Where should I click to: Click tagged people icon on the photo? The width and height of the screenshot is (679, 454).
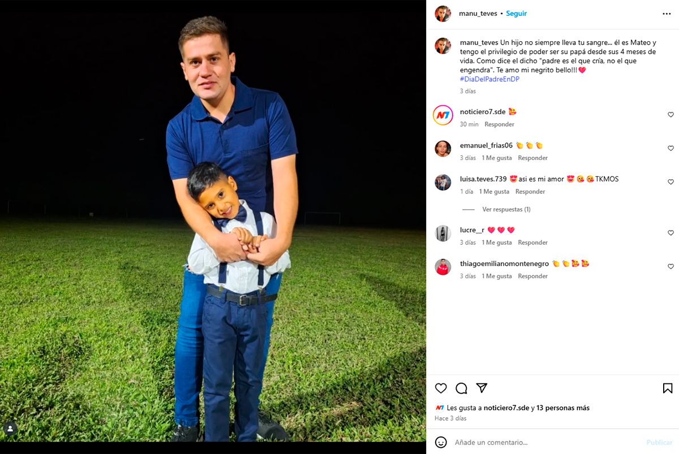(10, 429)
